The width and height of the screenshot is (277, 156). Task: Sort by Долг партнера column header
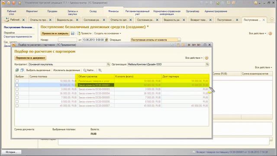[185, 76]
